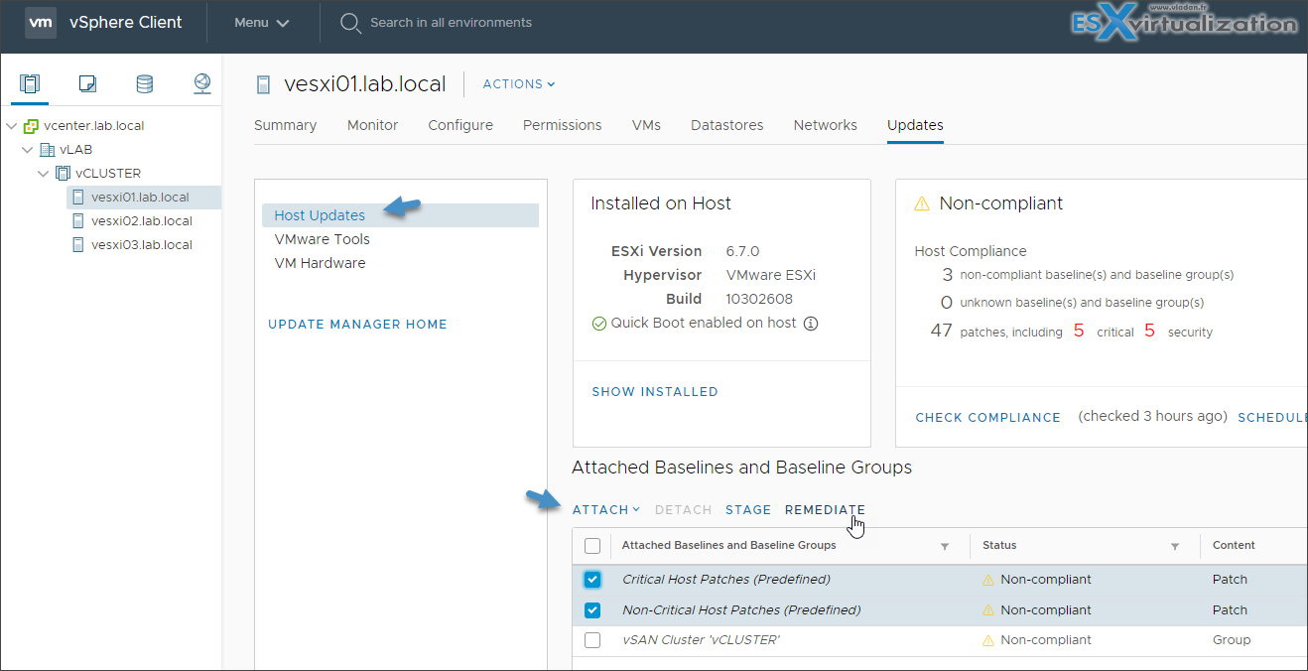Click the vSphere Client title
Viewport: 1308px width, 671px height.
point(126,23)
